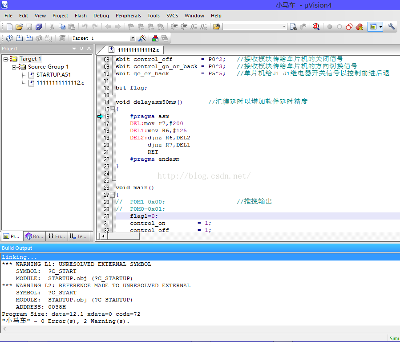Click the editor horizontal scrollbar thumb

pyautogui.click(x=123, y=236)
